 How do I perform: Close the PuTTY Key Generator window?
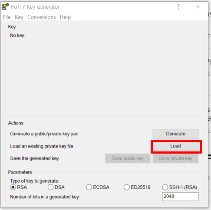pos(198,7)
